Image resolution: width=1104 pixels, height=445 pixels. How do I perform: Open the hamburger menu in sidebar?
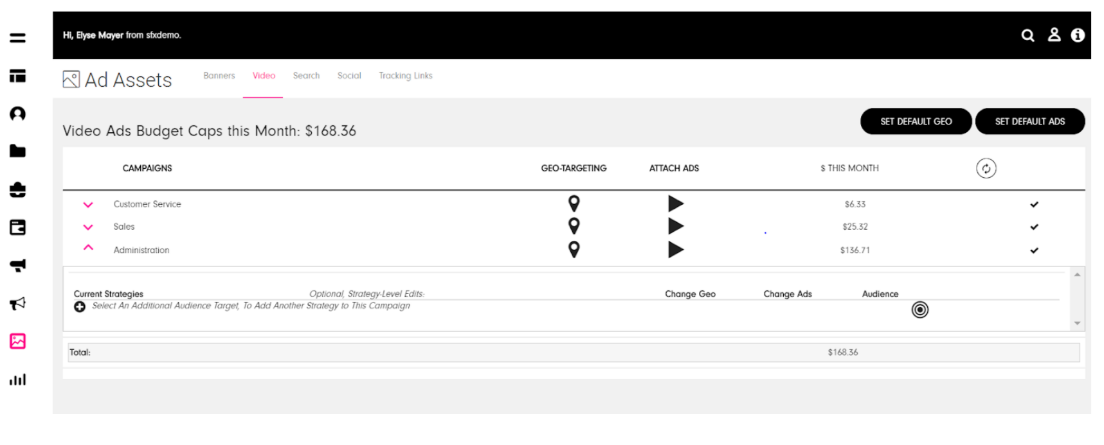click(17, 38)
